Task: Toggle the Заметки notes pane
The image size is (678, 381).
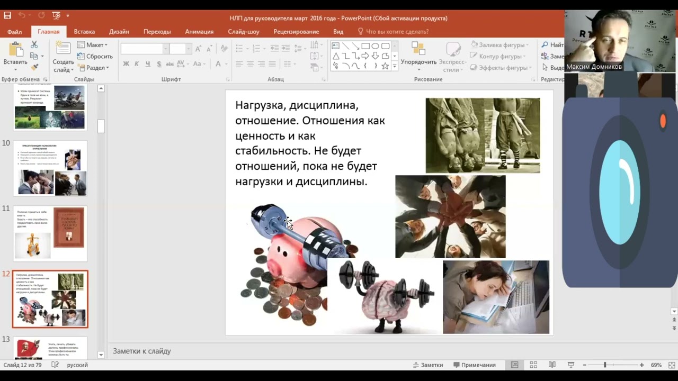Action: [x=427, y=365]
